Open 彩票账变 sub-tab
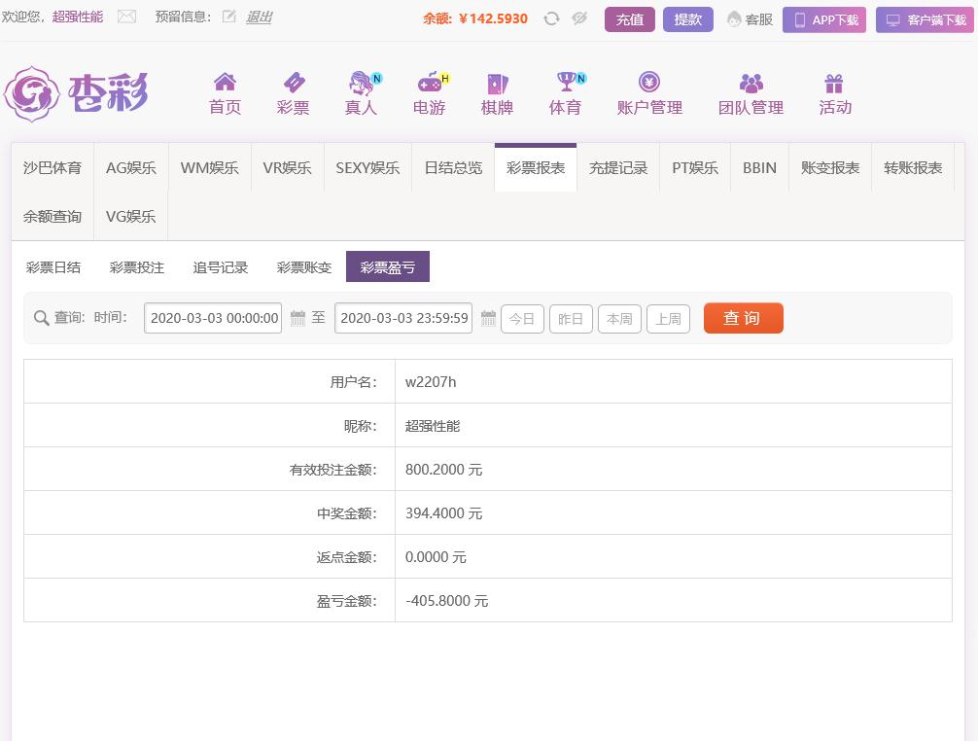Screen dimensions: 978x741 pyautogui.click(x=303, y=267)
